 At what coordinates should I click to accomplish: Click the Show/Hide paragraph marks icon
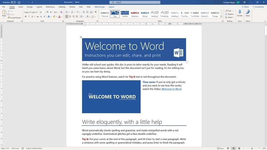click(x=96, y=12)
